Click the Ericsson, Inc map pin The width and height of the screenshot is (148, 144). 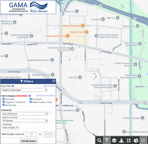click(77, 11)
